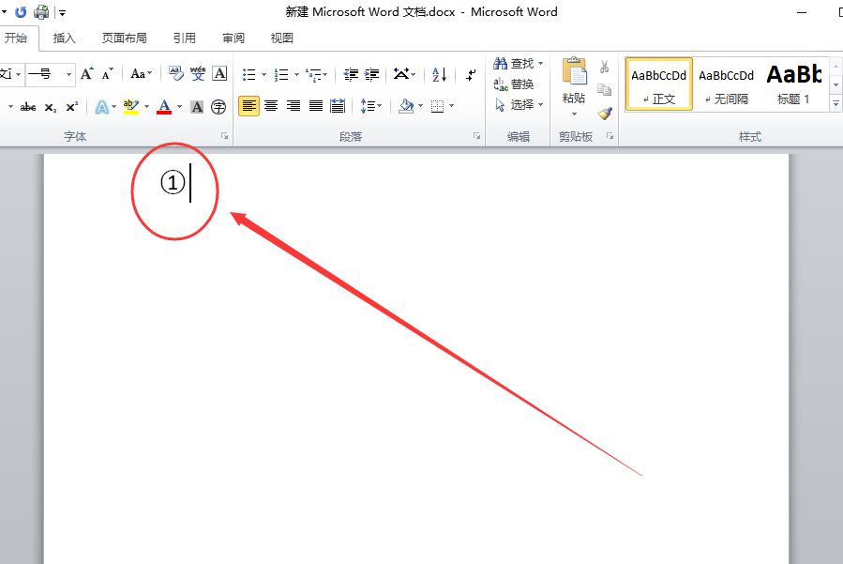Click the Grow Font icon
Viewport: 843px width, 564px height.
click(x=86, y=74)
